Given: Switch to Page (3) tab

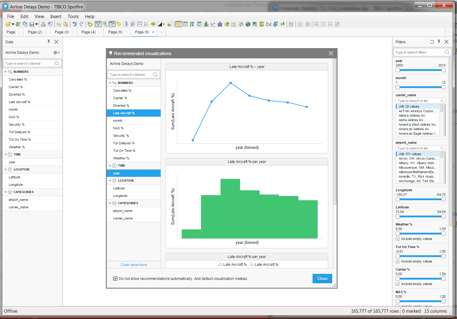Looking at the screenshot, I should pos(62,32).
